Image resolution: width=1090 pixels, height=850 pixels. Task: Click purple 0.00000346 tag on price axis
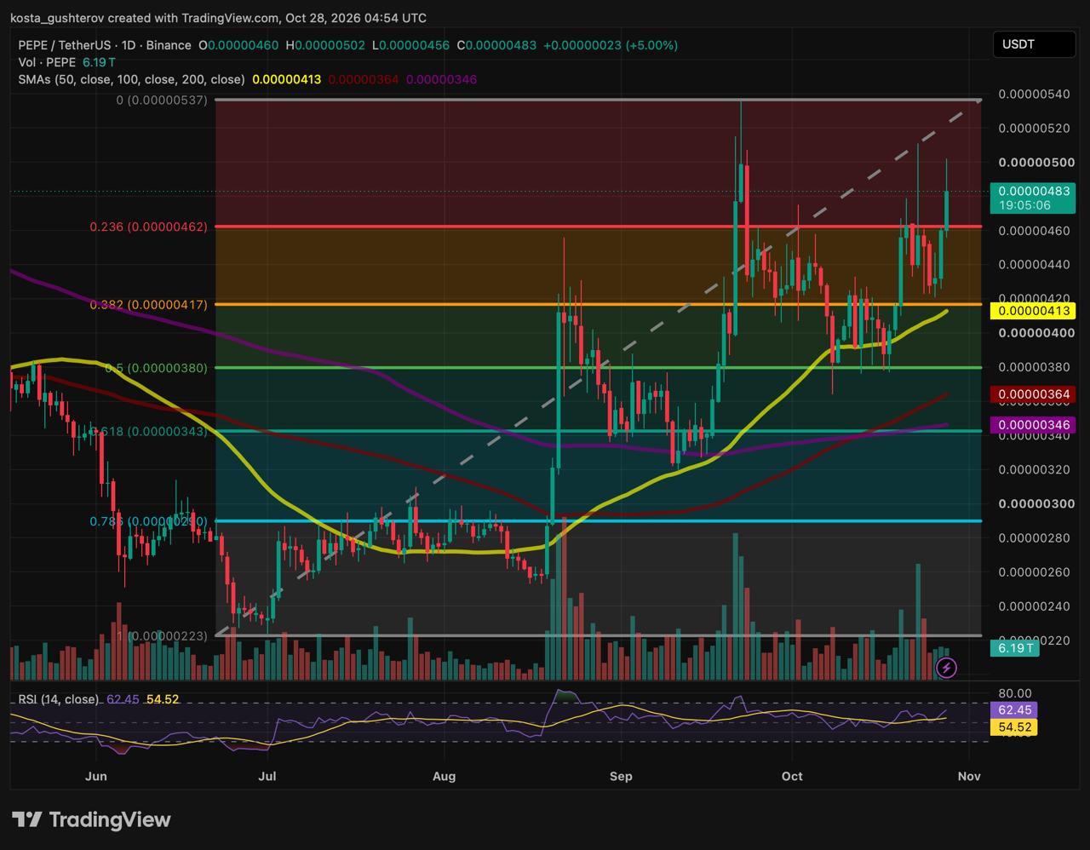point(1034,423)
